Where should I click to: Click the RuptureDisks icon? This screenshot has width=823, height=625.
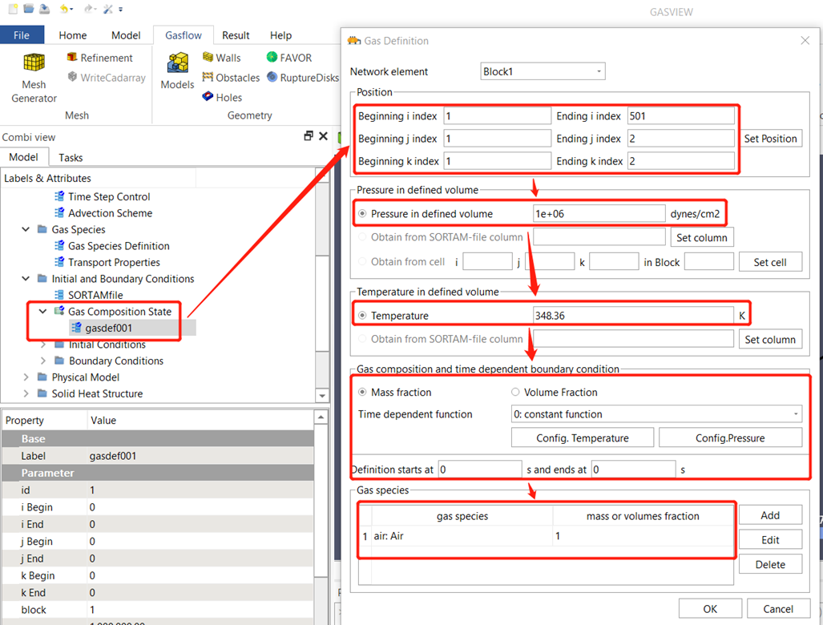point(272,77)
